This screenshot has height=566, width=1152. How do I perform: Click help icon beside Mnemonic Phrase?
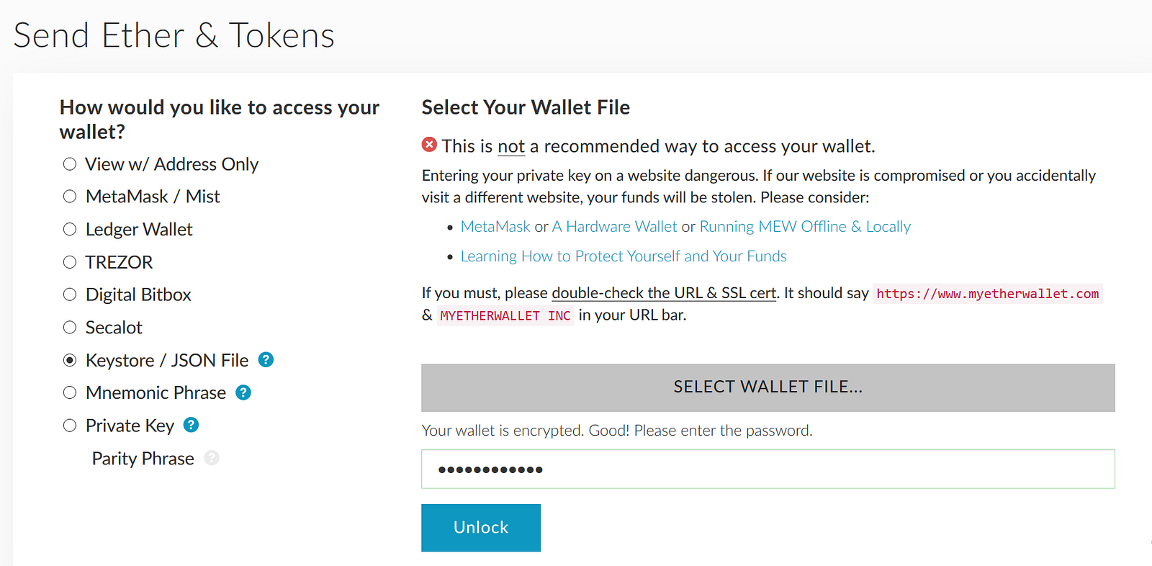tap(243, 392)
